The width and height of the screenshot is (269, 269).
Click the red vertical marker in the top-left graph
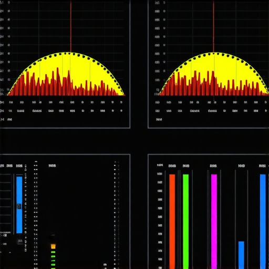click(x=71, y=26)
